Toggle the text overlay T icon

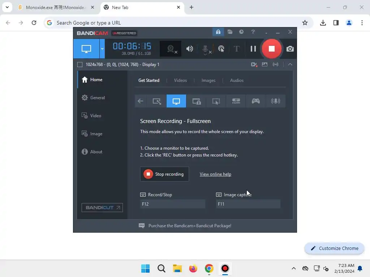click(236, 49)
